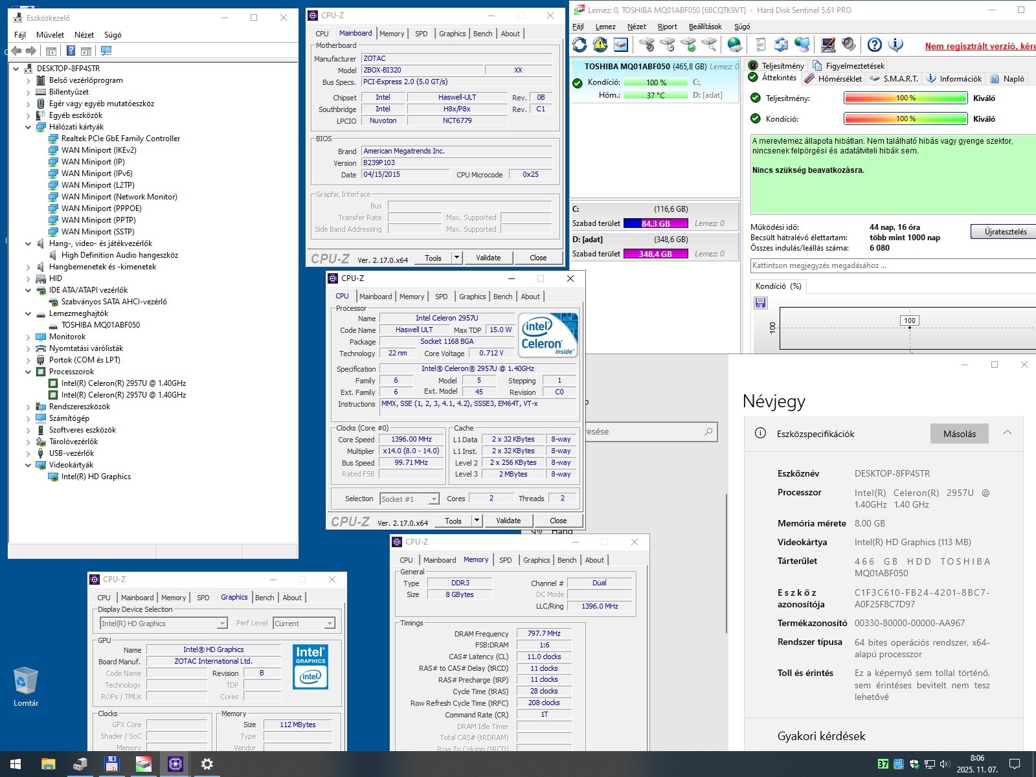Click the Settings gear icon on the taskbar

(207, 764)
